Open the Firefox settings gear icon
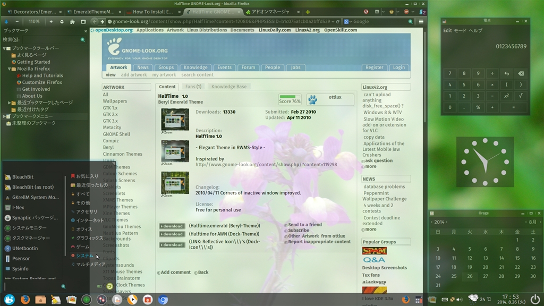 pyautogui.click(x=62, y=21)
